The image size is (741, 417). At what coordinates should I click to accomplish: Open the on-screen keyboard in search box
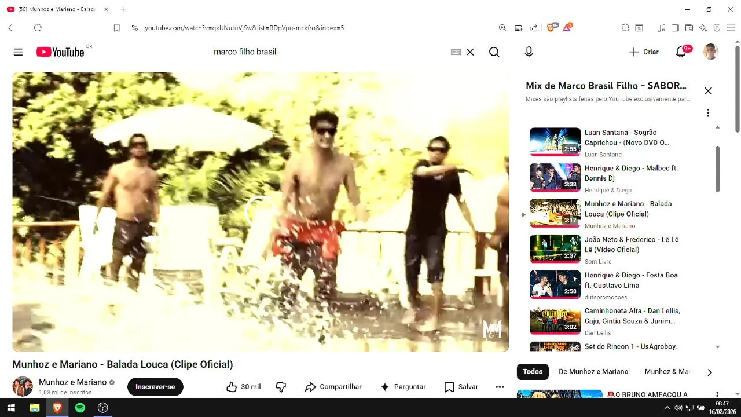click(x=456, y=52)
